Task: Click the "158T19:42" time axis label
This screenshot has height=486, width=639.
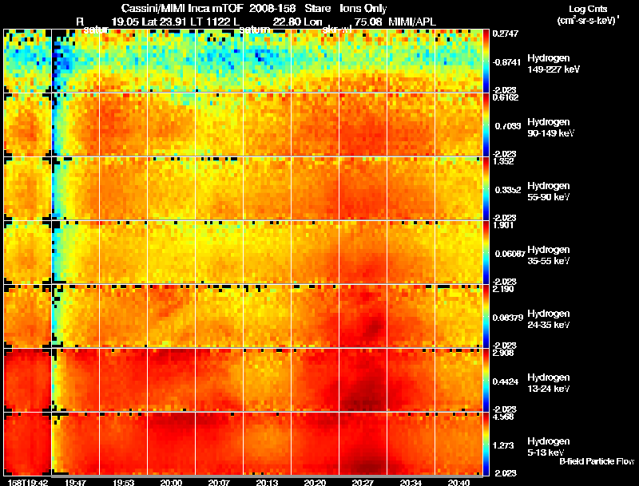Action: click(28, 482)
